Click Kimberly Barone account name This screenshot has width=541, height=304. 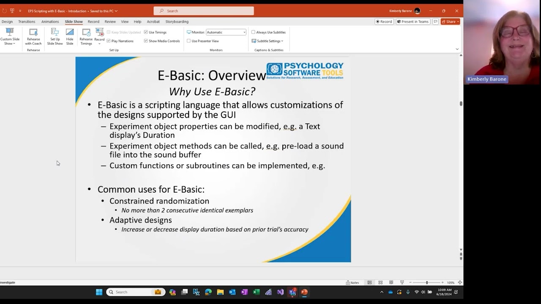pos(400,11)
